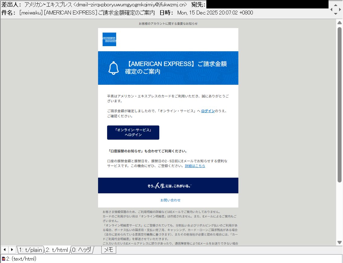
Task: Click the 宛先 label in header
Action: coord(198,5)
